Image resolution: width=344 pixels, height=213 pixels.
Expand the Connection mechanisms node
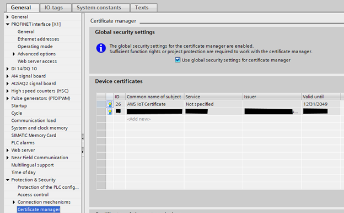(14, 202)
